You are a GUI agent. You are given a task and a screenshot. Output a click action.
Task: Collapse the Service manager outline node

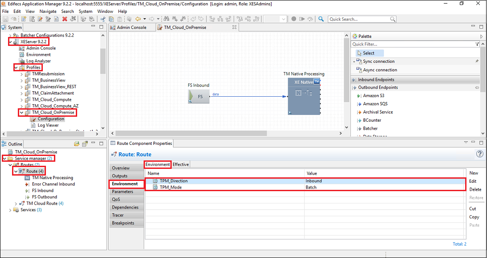tap(4, 158)
